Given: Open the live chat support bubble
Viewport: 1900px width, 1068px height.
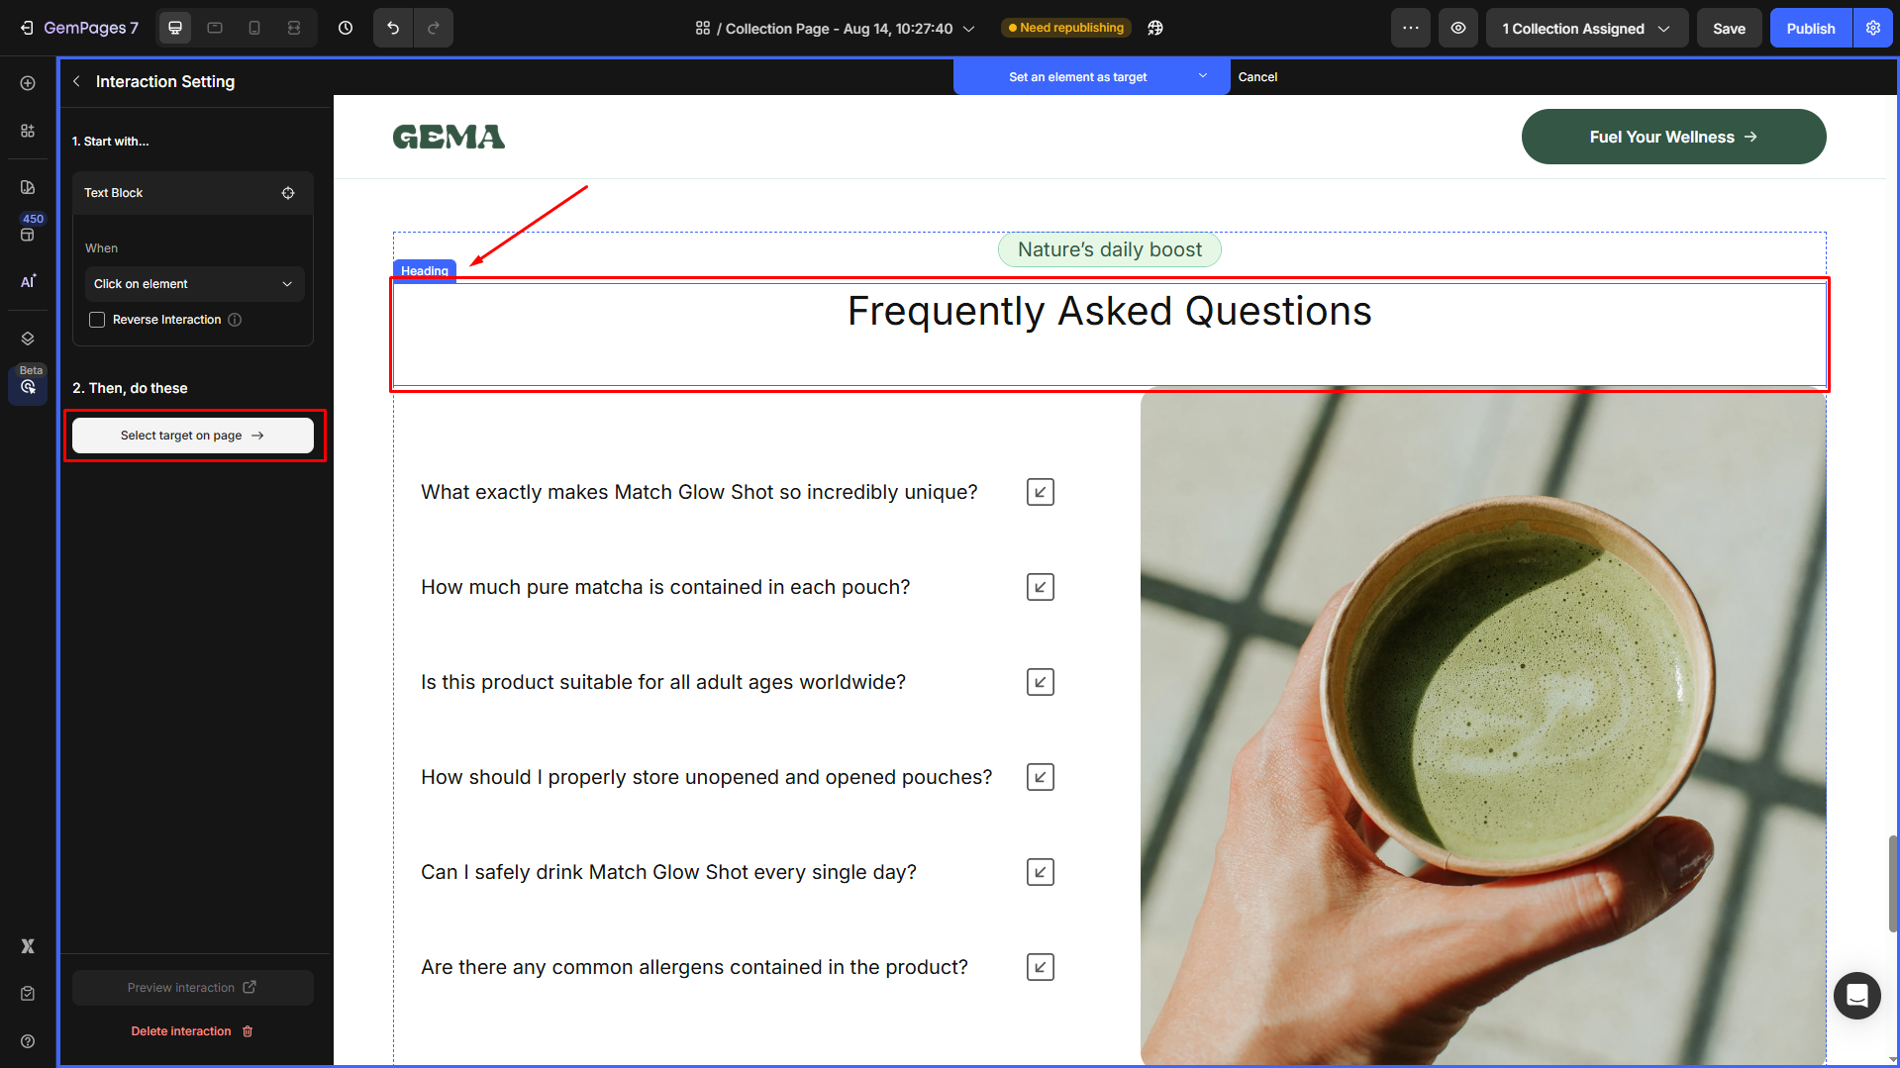Looking at the screenshot, I should [1856, 995].
